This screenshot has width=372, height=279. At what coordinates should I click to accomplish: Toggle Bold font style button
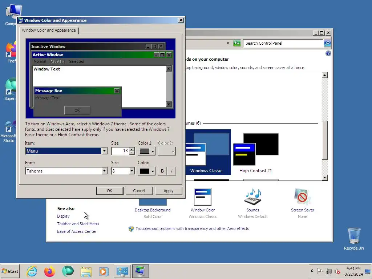pyautogui.click(x=162, y=171)
